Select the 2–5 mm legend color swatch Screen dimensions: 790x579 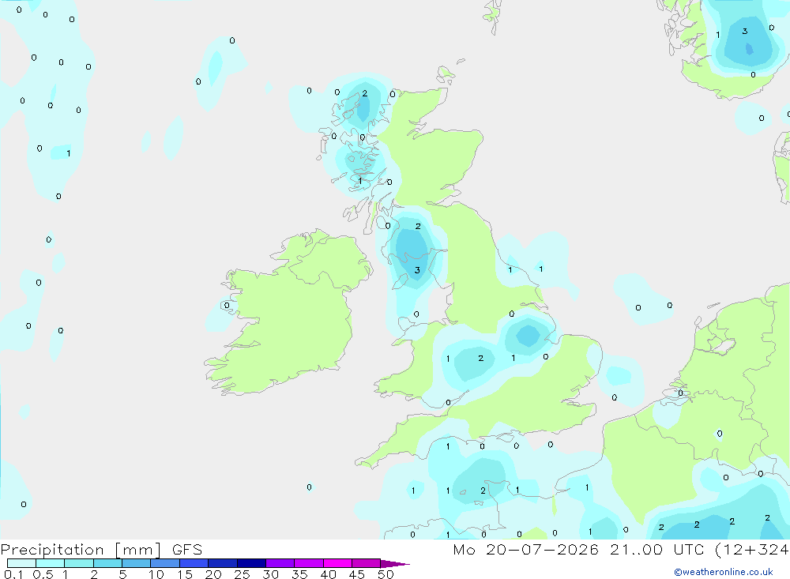tap(107, 563)
